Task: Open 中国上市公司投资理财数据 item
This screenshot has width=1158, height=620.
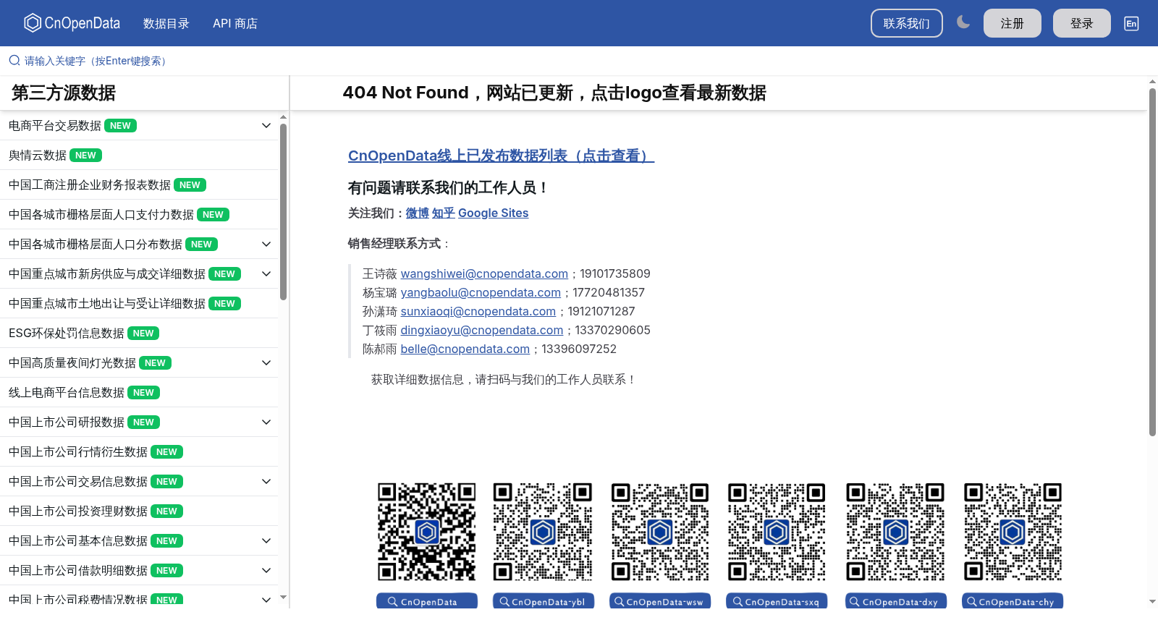Action: click(139, 511)
